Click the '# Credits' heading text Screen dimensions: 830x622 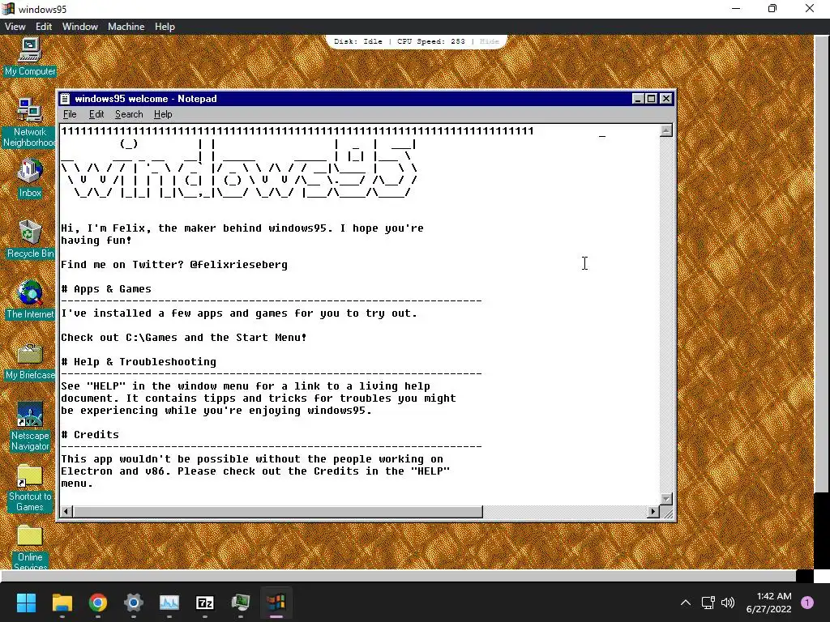coord(90,435)
